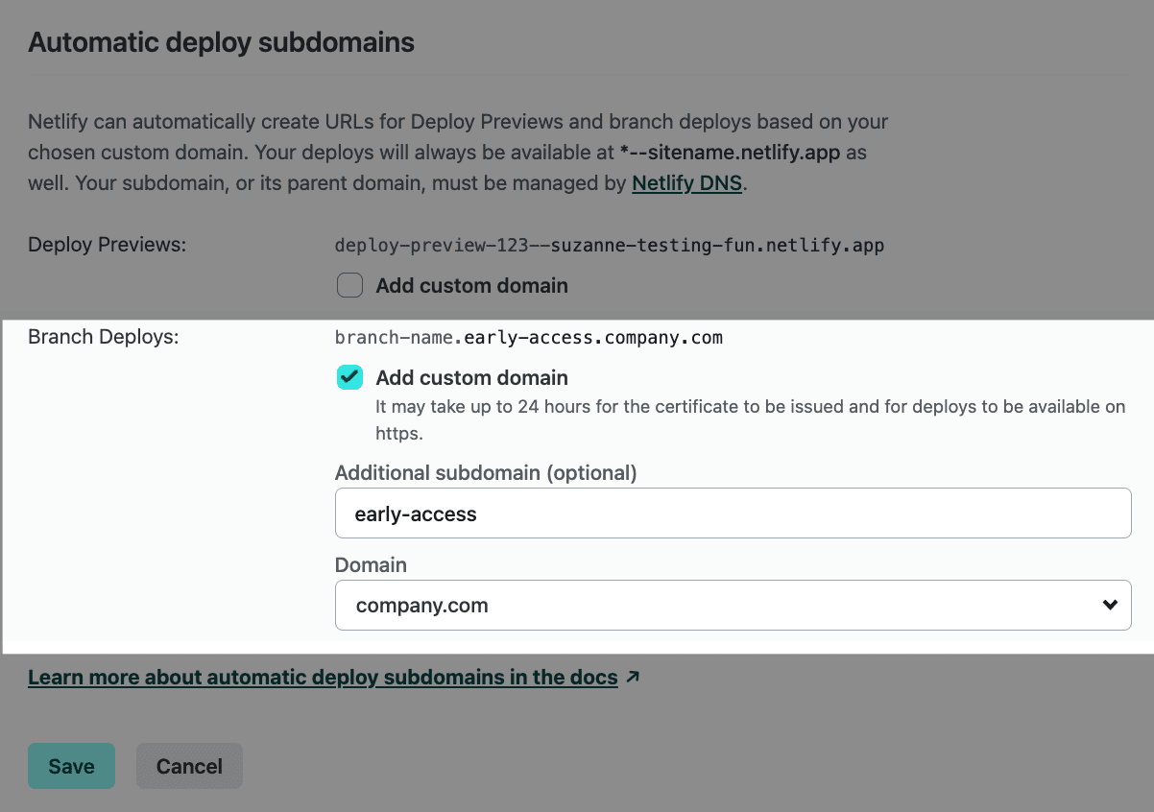Click Branch Deploys "Add custom domain" label
Image resolution: width=1154 pixels, height=812 pixels.
coord(471,377)
